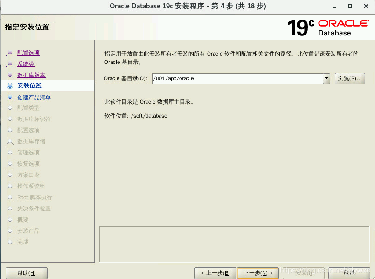Click the Root 脚本执行 step in the sidebar
This screenshot has width=375, height=279.
(x=35, y=197)
